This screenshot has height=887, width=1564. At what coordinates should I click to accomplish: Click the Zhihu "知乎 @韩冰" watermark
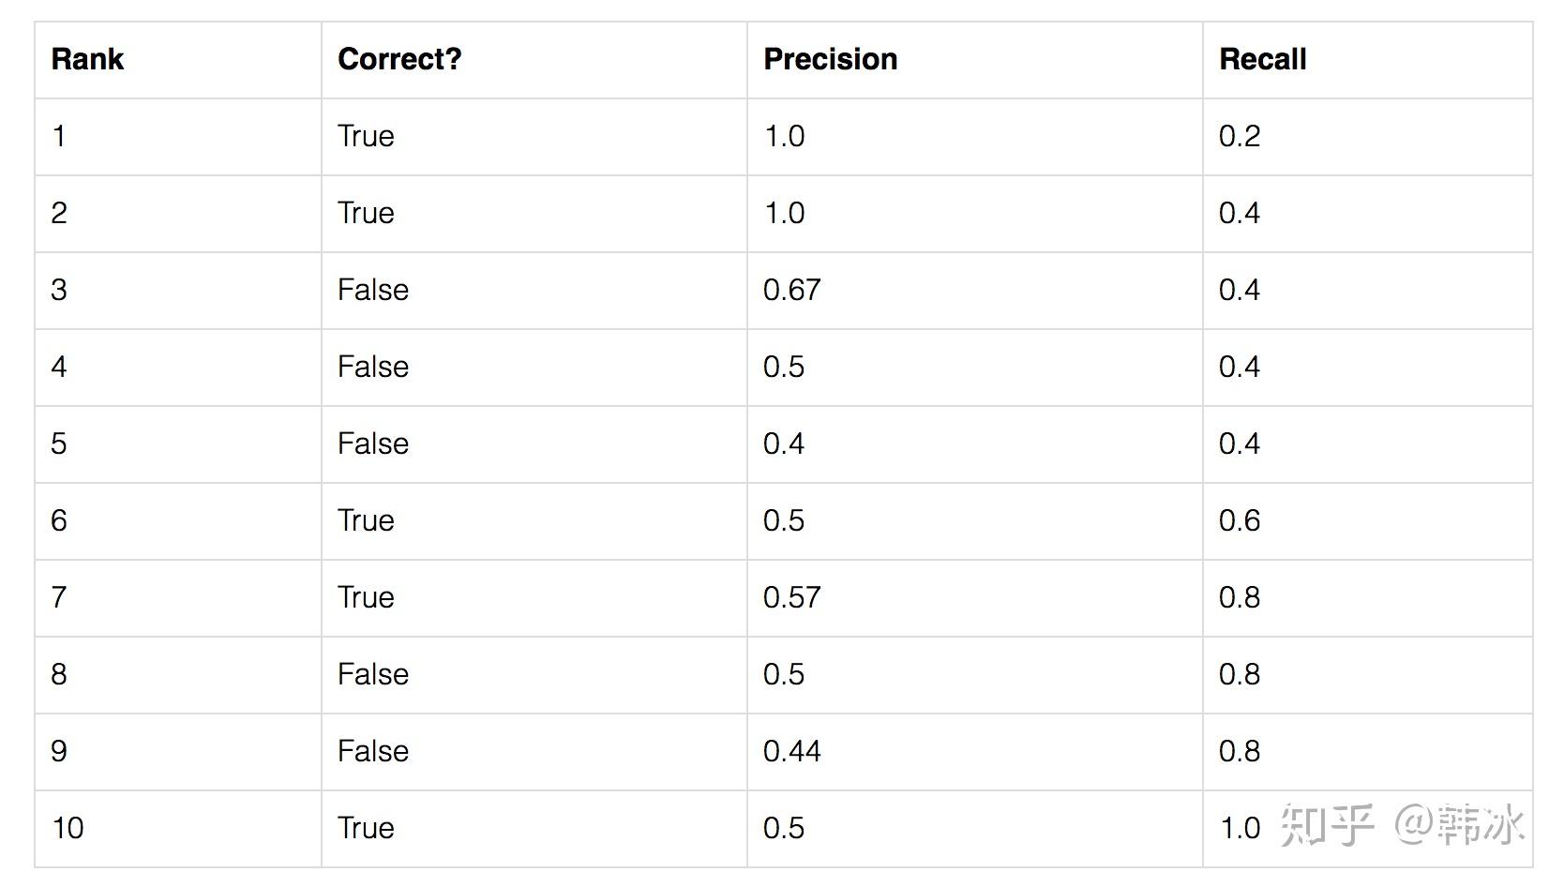pos(1401,825)
